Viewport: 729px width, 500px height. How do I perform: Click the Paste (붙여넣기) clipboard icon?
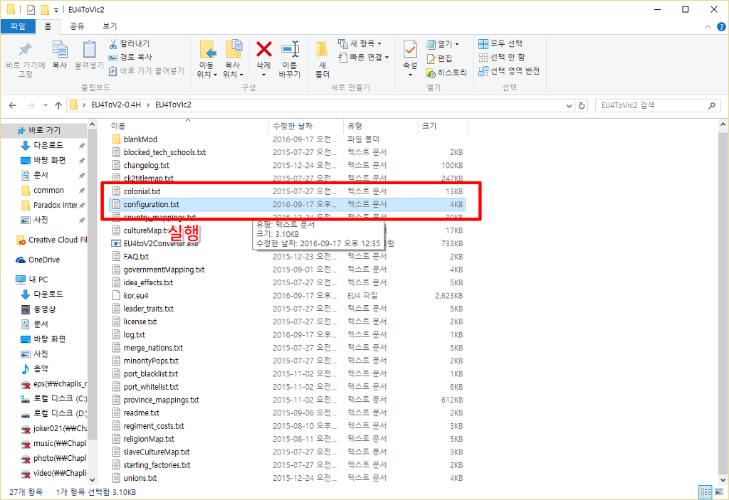[x=89, y=49]
